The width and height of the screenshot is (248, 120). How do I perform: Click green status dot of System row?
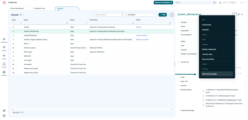pos(13,27)
